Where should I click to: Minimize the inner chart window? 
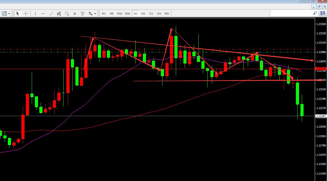[314, 7]
